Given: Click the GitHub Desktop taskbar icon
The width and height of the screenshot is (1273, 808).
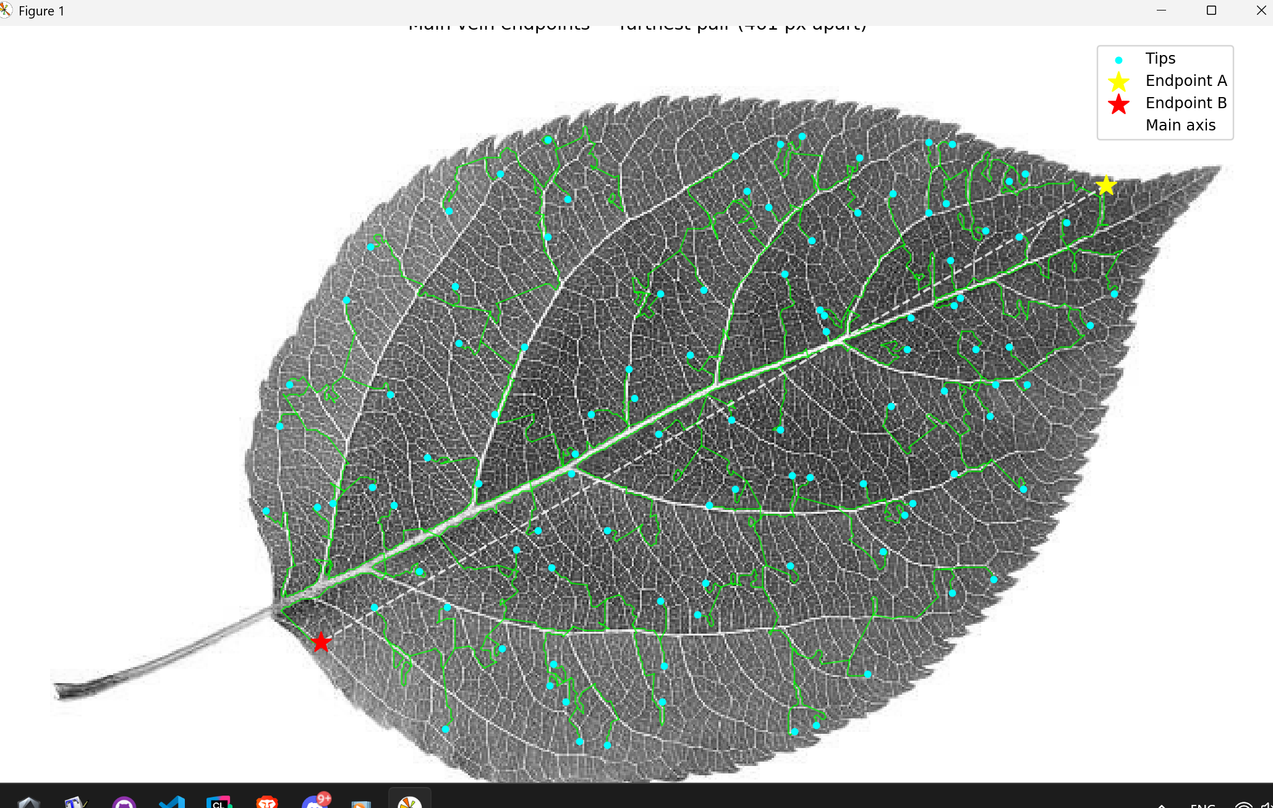Looking at the screenshot, I should [x=124, y=802].
